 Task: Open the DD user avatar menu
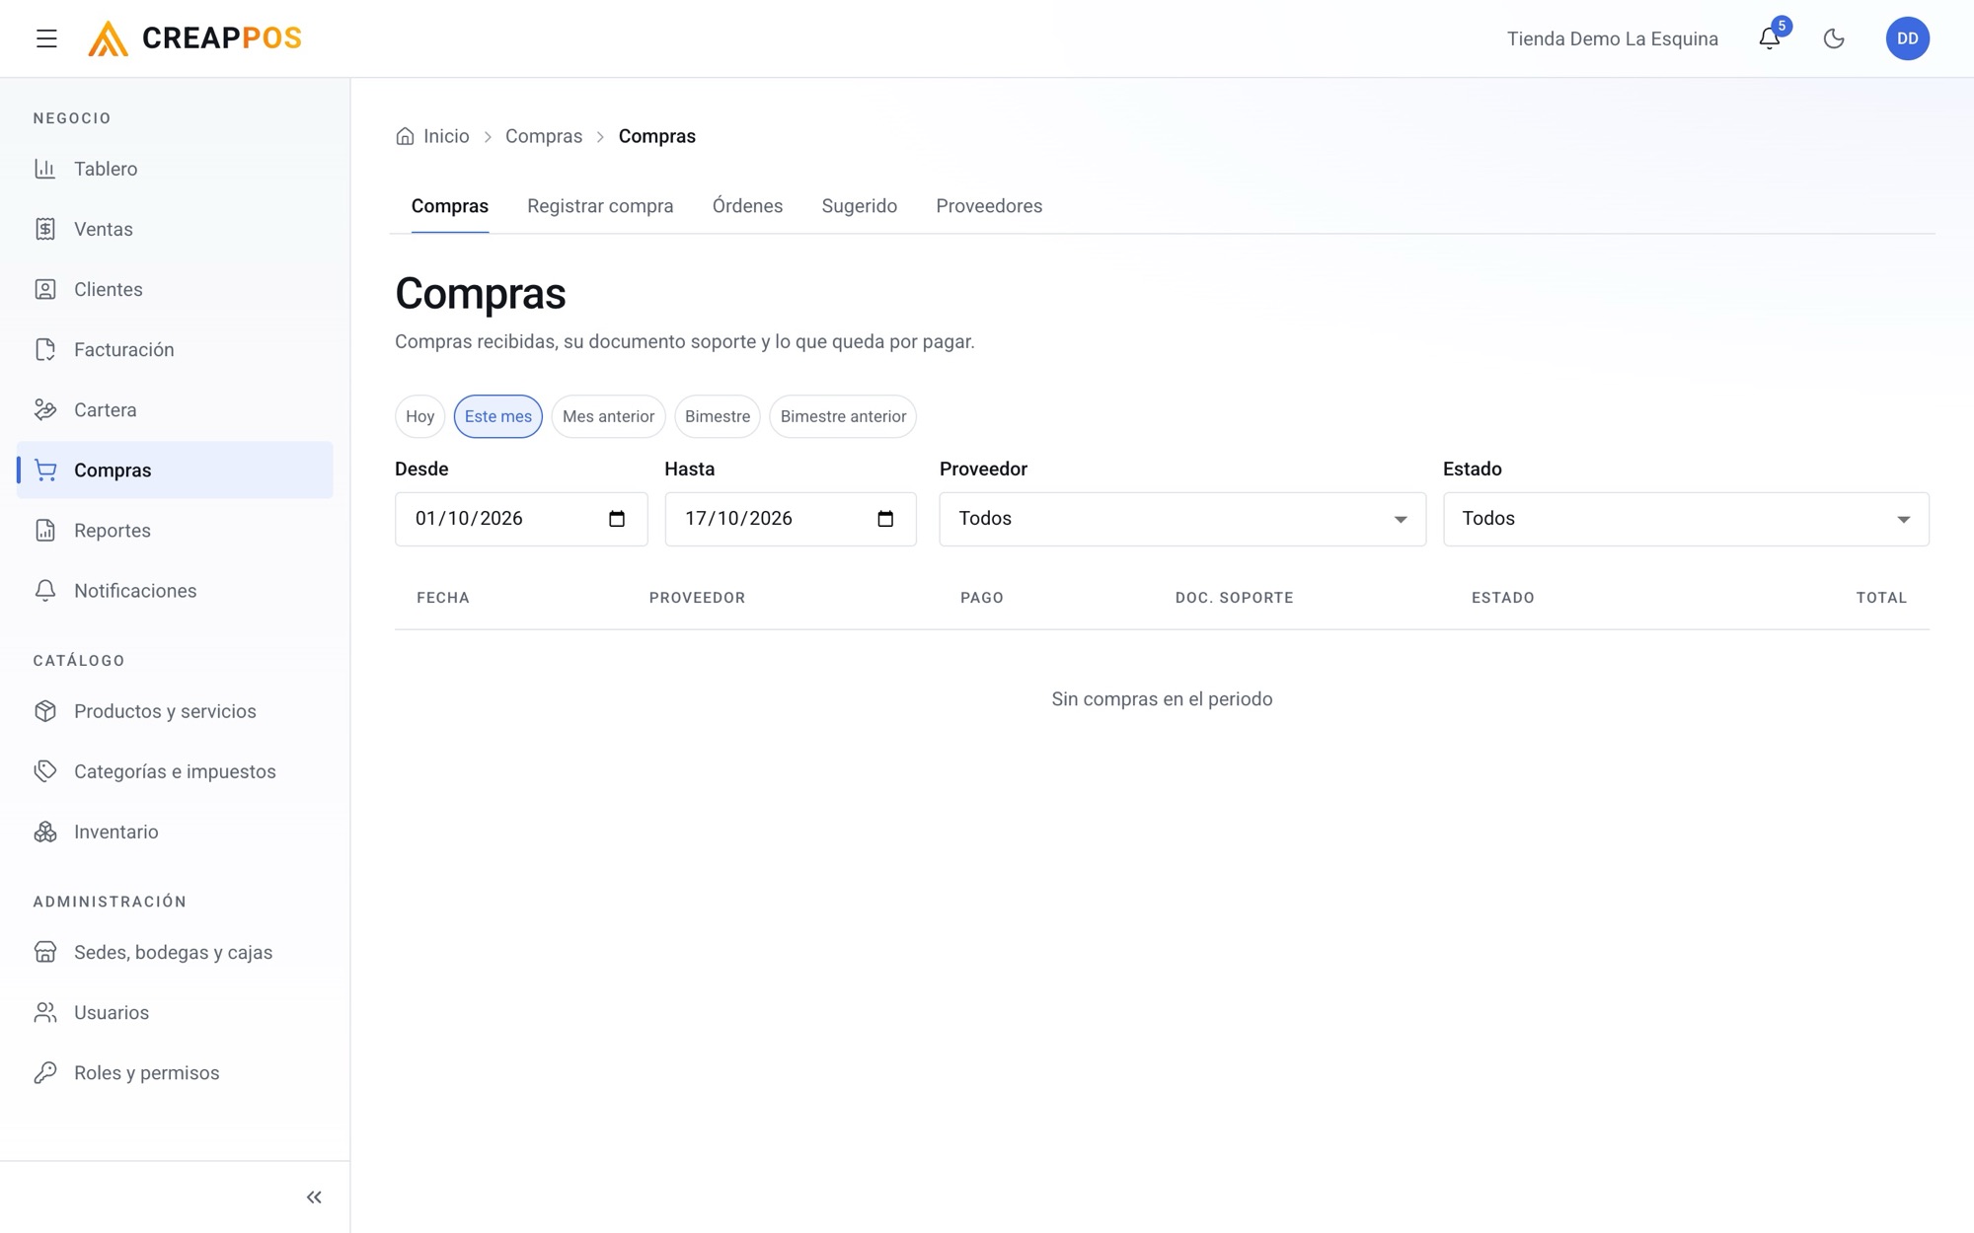(x=1907, y=38)
